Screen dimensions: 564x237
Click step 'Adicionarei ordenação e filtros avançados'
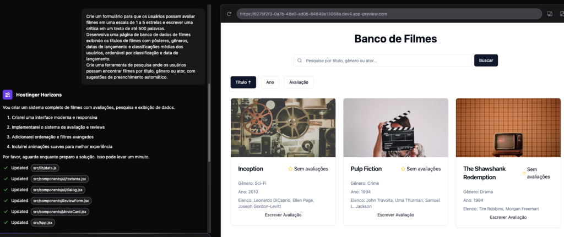(52, 137)
